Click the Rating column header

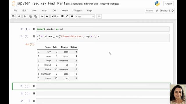coord(74,47)
